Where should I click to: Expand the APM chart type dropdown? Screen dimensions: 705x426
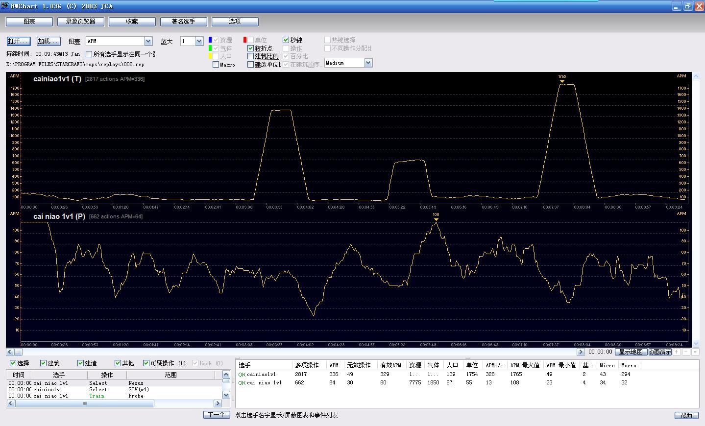[148, 41]
